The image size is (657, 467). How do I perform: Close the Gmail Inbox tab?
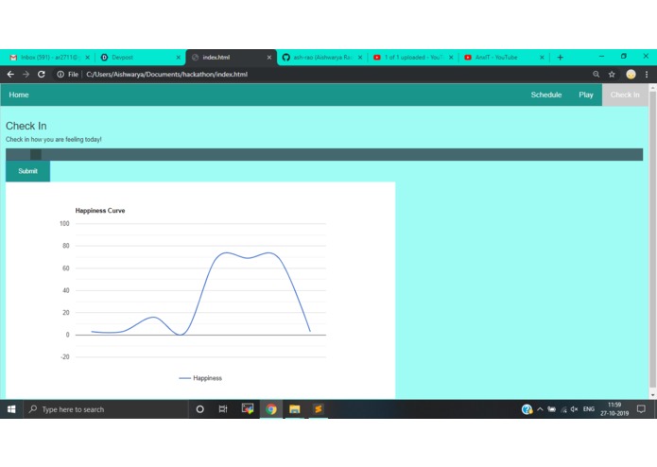coord(87,58)
